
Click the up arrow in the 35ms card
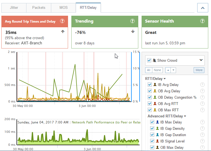63,32
